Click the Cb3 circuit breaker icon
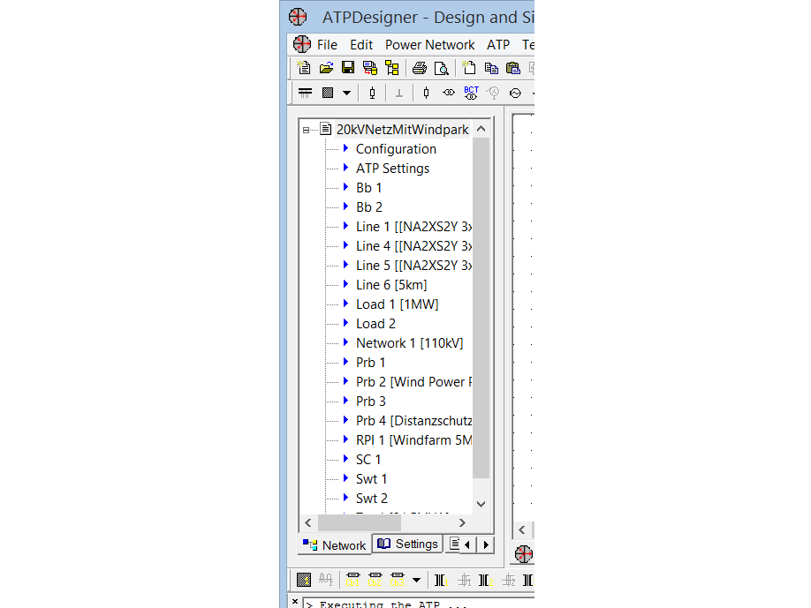 pos(397,580)
